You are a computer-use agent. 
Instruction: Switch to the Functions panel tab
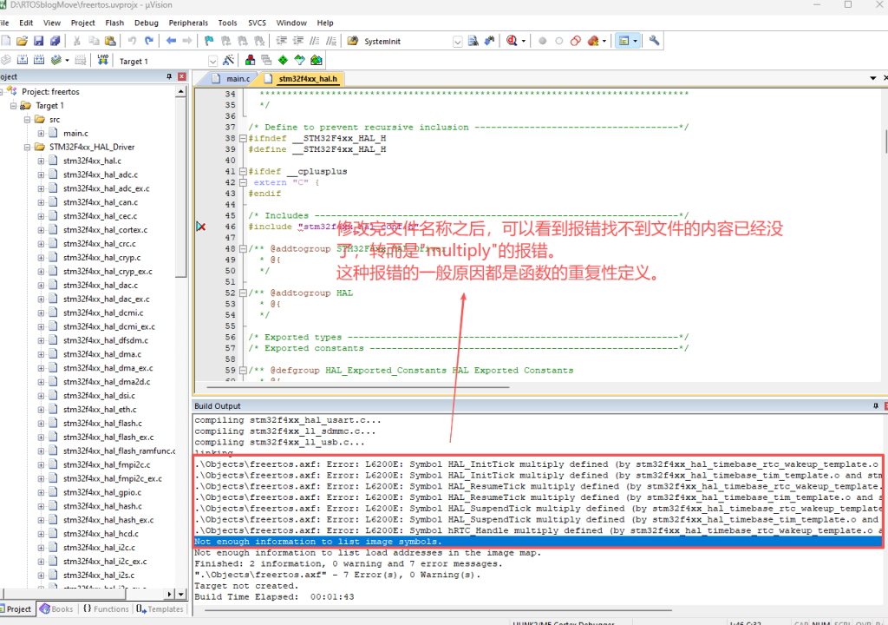(106, 609)
